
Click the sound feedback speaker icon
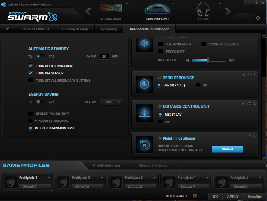point(144,43)
